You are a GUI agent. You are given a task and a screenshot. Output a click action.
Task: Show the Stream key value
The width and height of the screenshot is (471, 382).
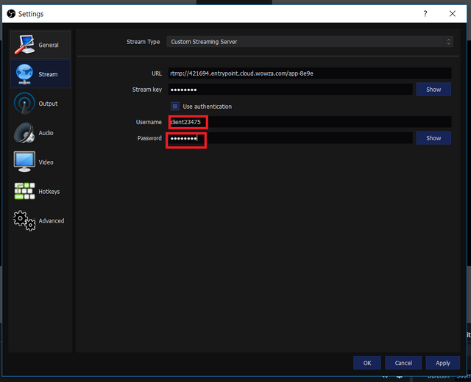(433, 90)
